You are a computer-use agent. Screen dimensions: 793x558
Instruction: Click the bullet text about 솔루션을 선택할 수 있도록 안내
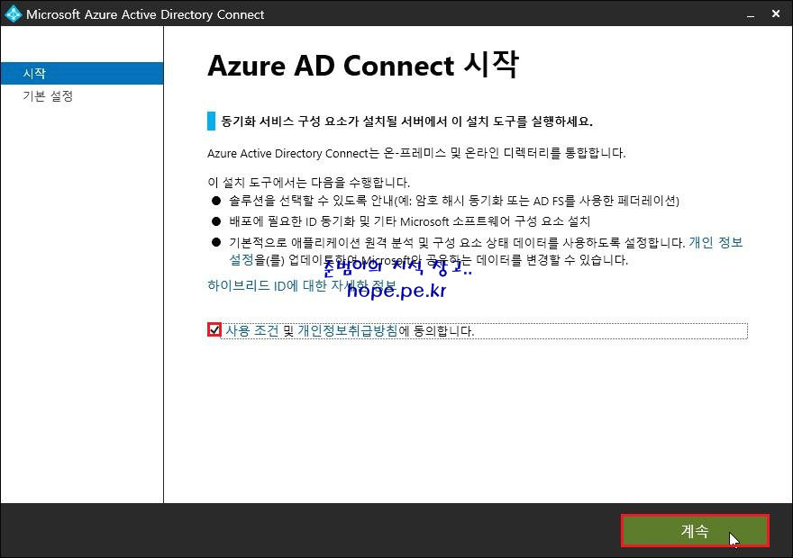453,201
